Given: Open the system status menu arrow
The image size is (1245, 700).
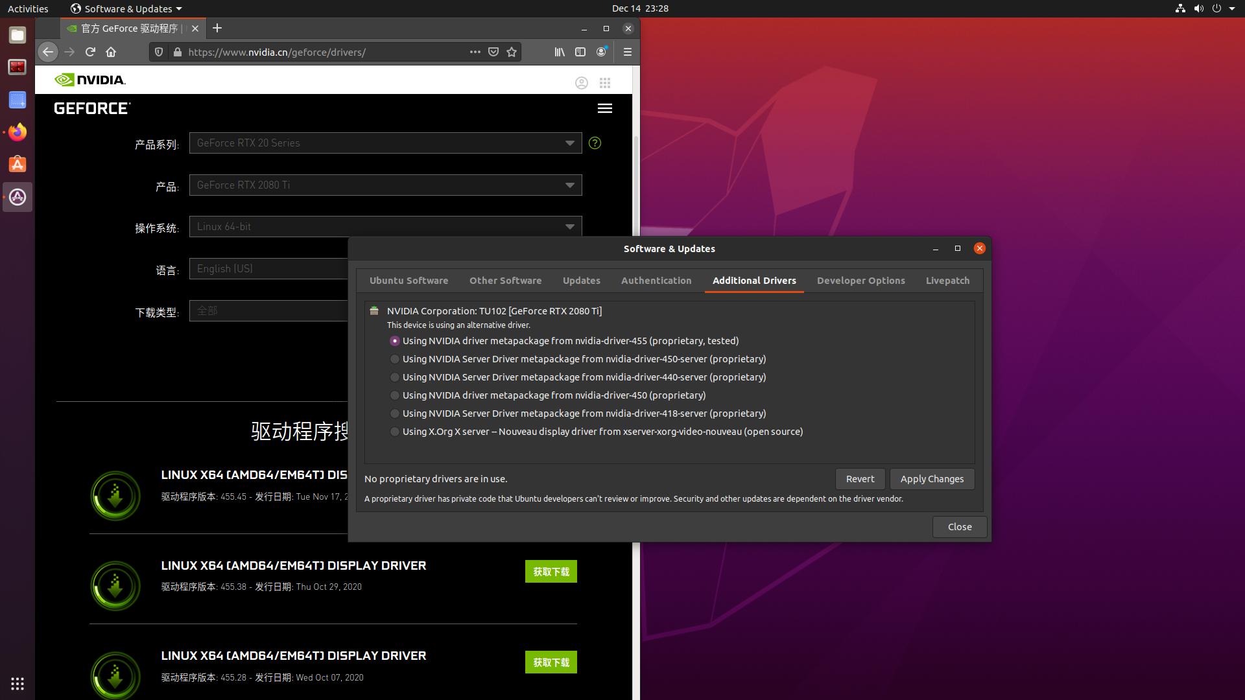Looking at the screenshot, I should pos(1232,8).
